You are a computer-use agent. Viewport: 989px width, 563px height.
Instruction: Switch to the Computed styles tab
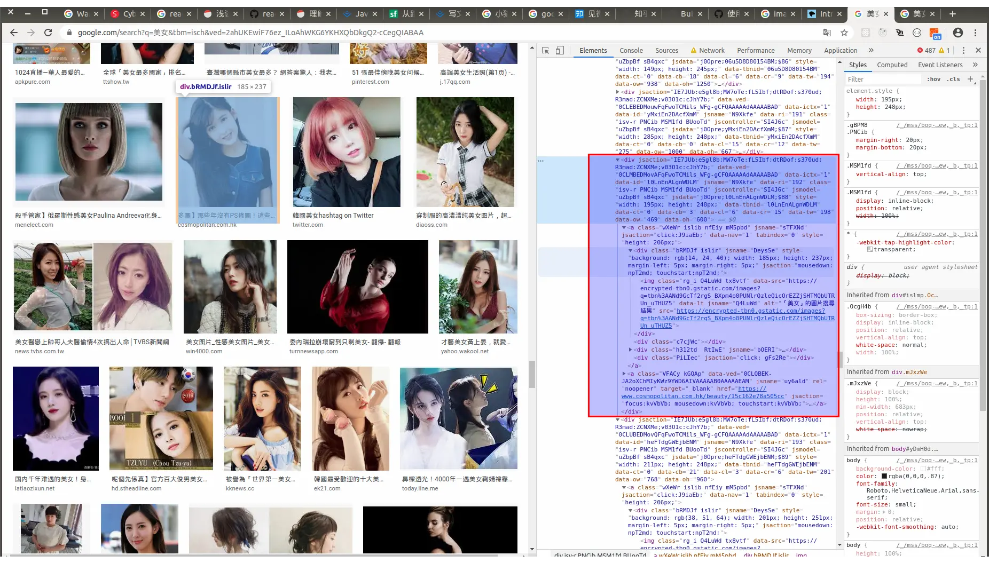coord(892,65)
